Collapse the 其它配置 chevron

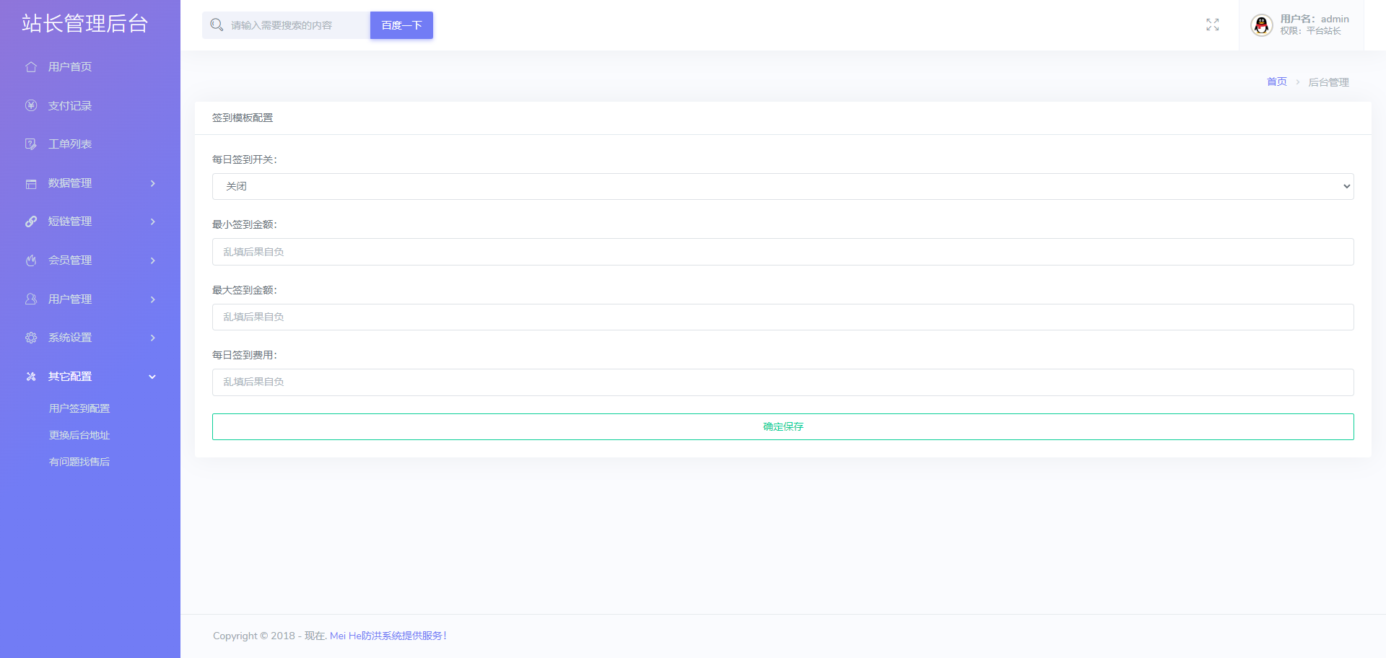coord(152,377)
